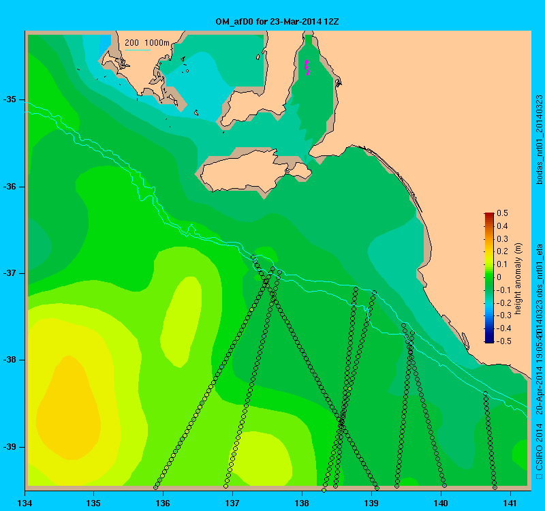Click the '200 1000m' isobath legend label
545x511 pixels.
click(x=146, y=43)
